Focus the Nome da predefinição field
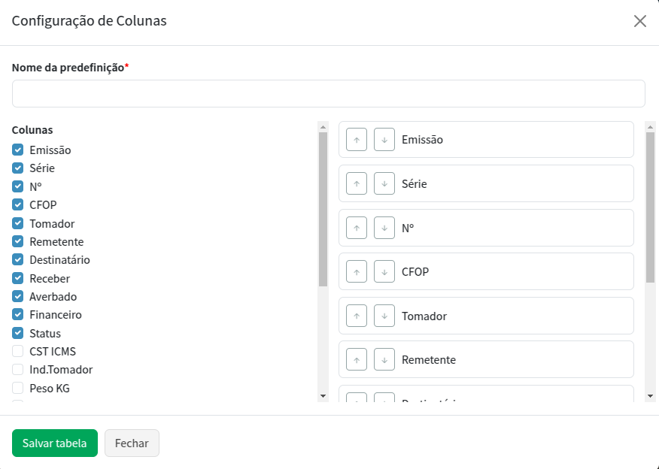 (x=329, y=94)
